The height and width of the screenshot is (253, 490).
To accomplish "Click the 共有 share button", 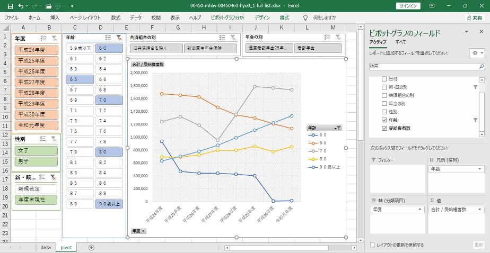I will (x=474, y=17).
